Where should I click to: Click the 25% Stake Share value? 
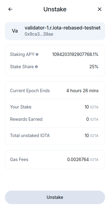click(x=94, y=67)
